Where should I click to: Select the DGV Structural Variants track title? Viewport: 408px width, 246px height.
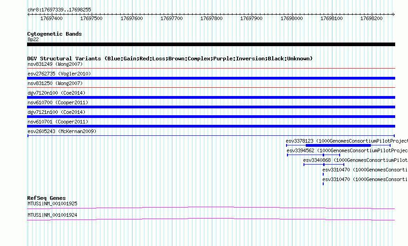click(x=170, y=59)
